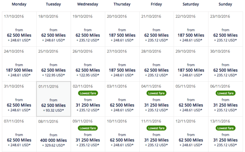The width and height of the screenshot is (245, 152).
Task: Pick the 07/11/2016 Monday fare cell
Action: point(19,134)
